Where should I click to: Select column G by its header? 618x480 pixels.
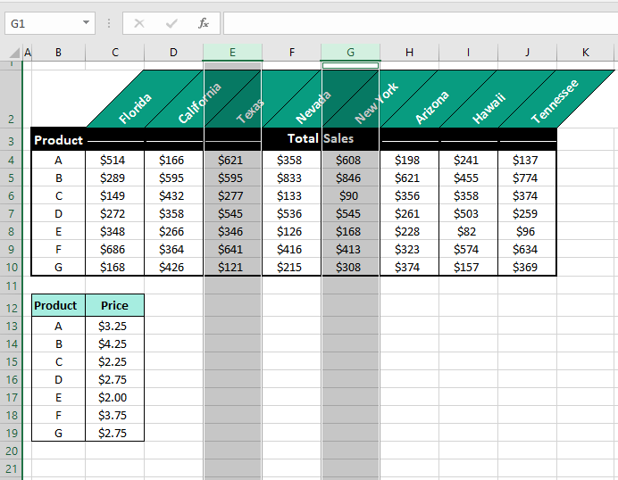[x=350, y=53]
